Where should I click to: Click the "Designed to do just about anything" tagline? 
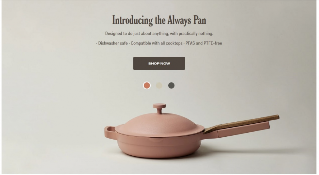[x=159, y=34]
